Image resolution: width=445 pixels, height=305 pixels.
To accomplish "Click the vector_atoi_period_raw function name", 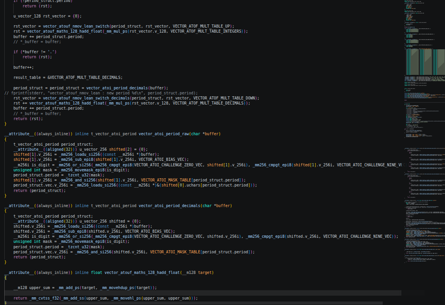I will click(x=164, y=134).
